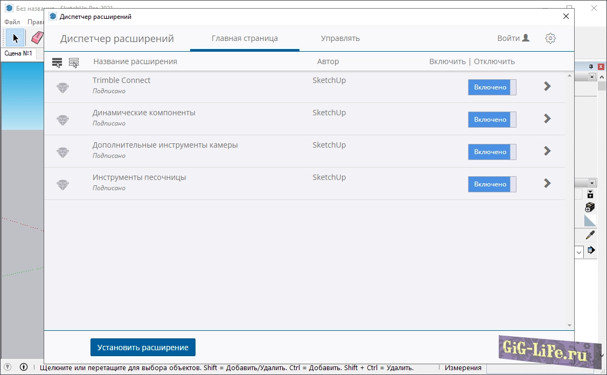Viewport: 607px width, 375px height.
Task: Switch to the Управлять tab
Action: [340, 38]
